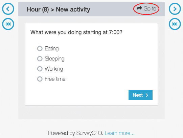This screenshot has height=138, width=183.
Task: Click the Eating option label
Action: click(x=52, y=48)
